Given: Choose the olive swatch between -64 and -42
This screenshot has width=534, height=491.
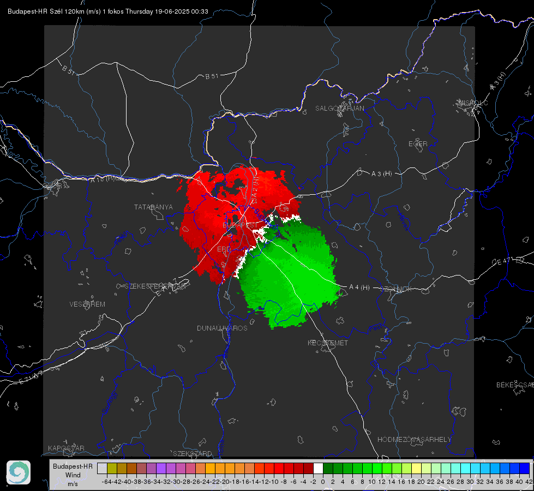Looking at the screenshot, I should (x=112, y=468).
